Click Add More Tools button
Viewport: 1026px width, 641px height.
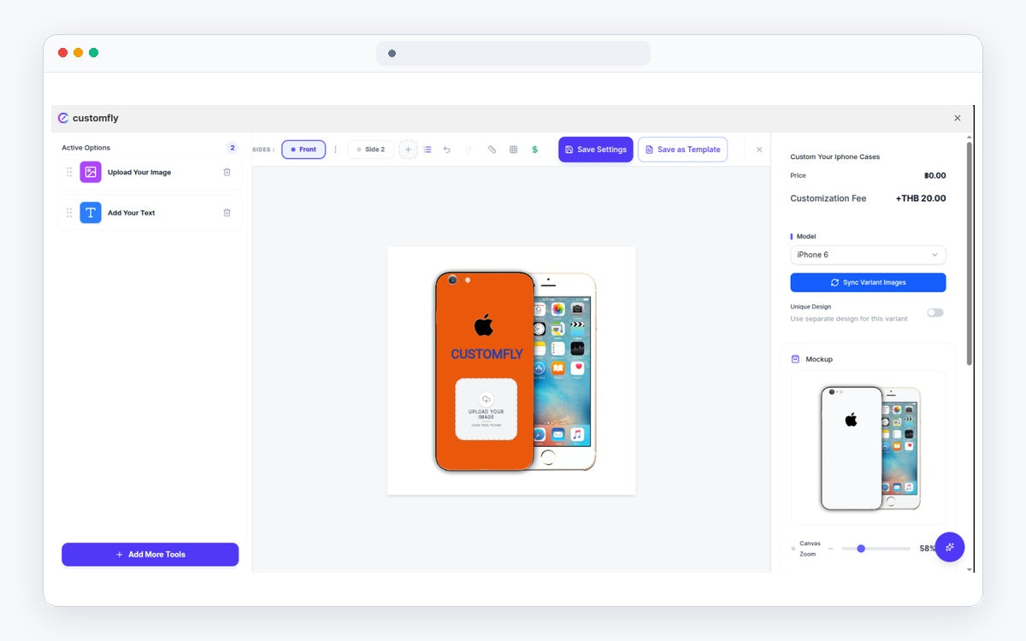pos(150,555)
